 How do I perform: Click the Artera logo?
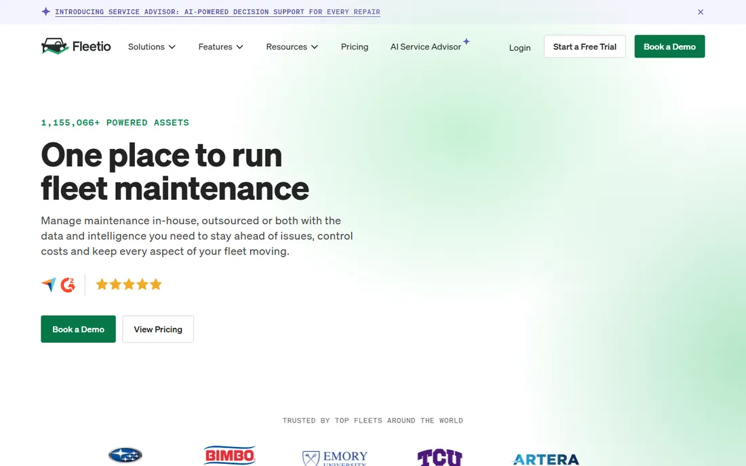[x=546, y=459]
